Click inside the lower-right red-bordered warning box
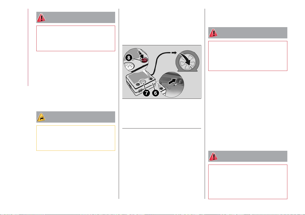 248,182
